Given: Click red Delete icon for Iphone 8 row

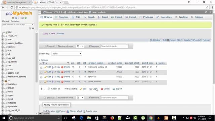Looking at the screenshot, I should 62,77.
